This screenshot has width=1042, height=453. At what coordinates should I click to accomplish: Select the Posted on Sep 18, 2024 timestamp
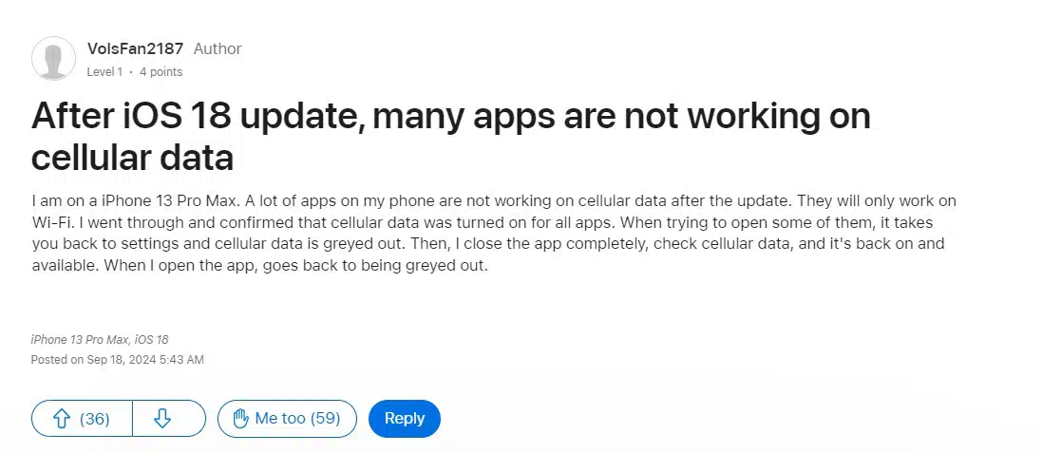click(x=117, y=360)
